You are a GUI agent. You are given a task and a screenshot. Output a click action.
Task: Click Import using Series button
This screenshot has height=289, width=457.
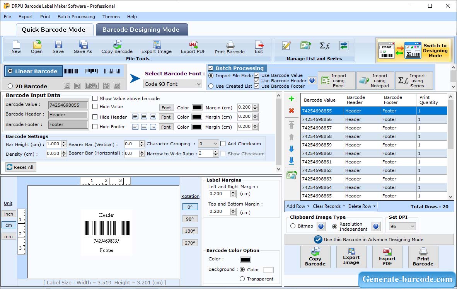pyautogui.click(x=414, y=81)
